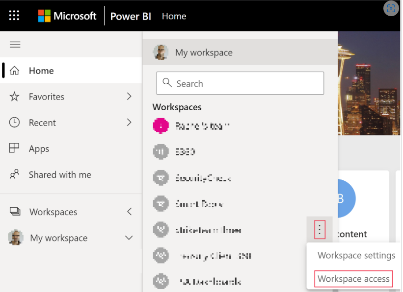
Task: Click the Home header label
Action: (174, 16)
